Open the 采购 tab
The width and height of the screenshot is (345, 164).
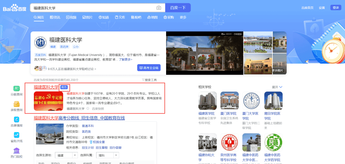[x=169, y=17]
